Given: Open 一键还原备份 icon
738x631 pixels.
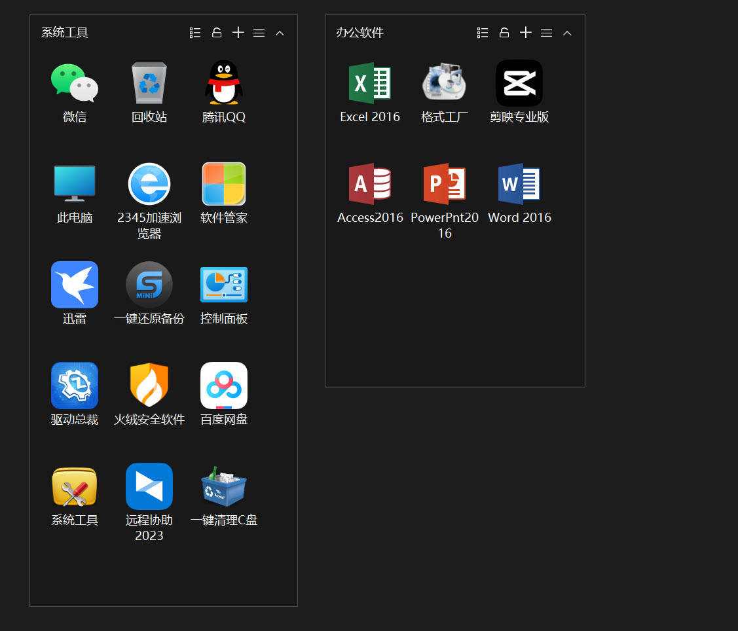Looking at the screenshot, I should tap(149, 285).
